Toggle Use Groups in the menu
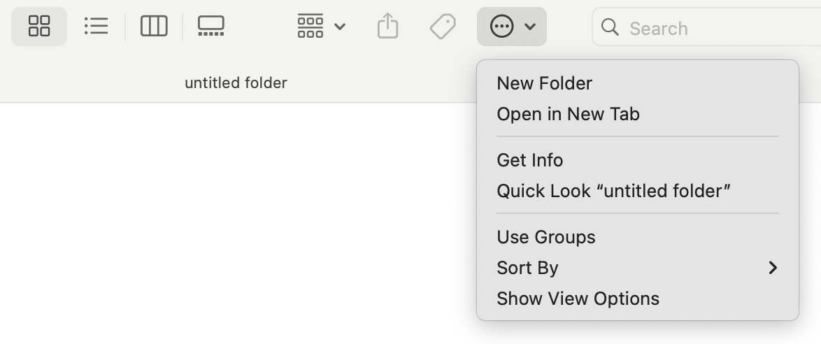Viewport: 821px width, 344px height. point(545,237)
